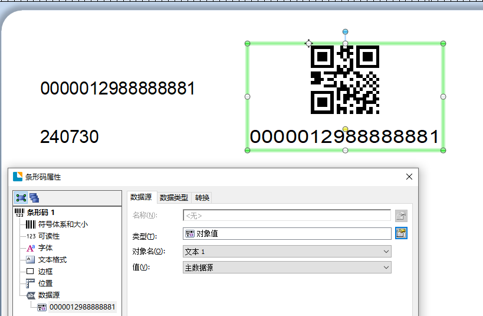Click bottom-middle selection handle of barcode
483x316 pixels.
pyautogui.click(x=346, y=150)
